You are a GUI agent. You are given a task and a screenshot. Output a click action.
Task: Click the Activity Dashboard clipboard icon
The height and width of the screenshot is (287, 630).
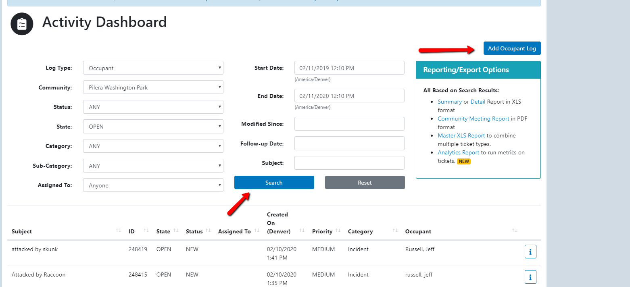22,24
